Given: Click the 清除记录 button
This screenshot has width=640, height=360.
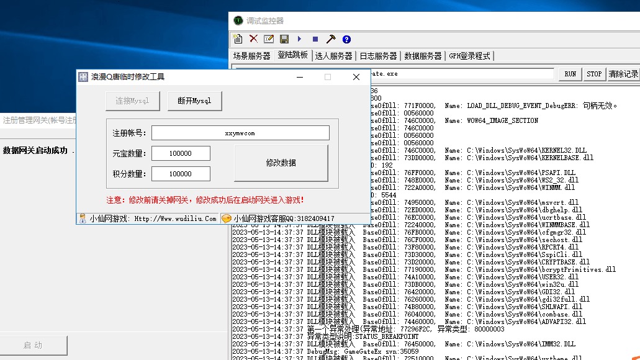Looking at the screenshot, I should (x=623, y=74).
